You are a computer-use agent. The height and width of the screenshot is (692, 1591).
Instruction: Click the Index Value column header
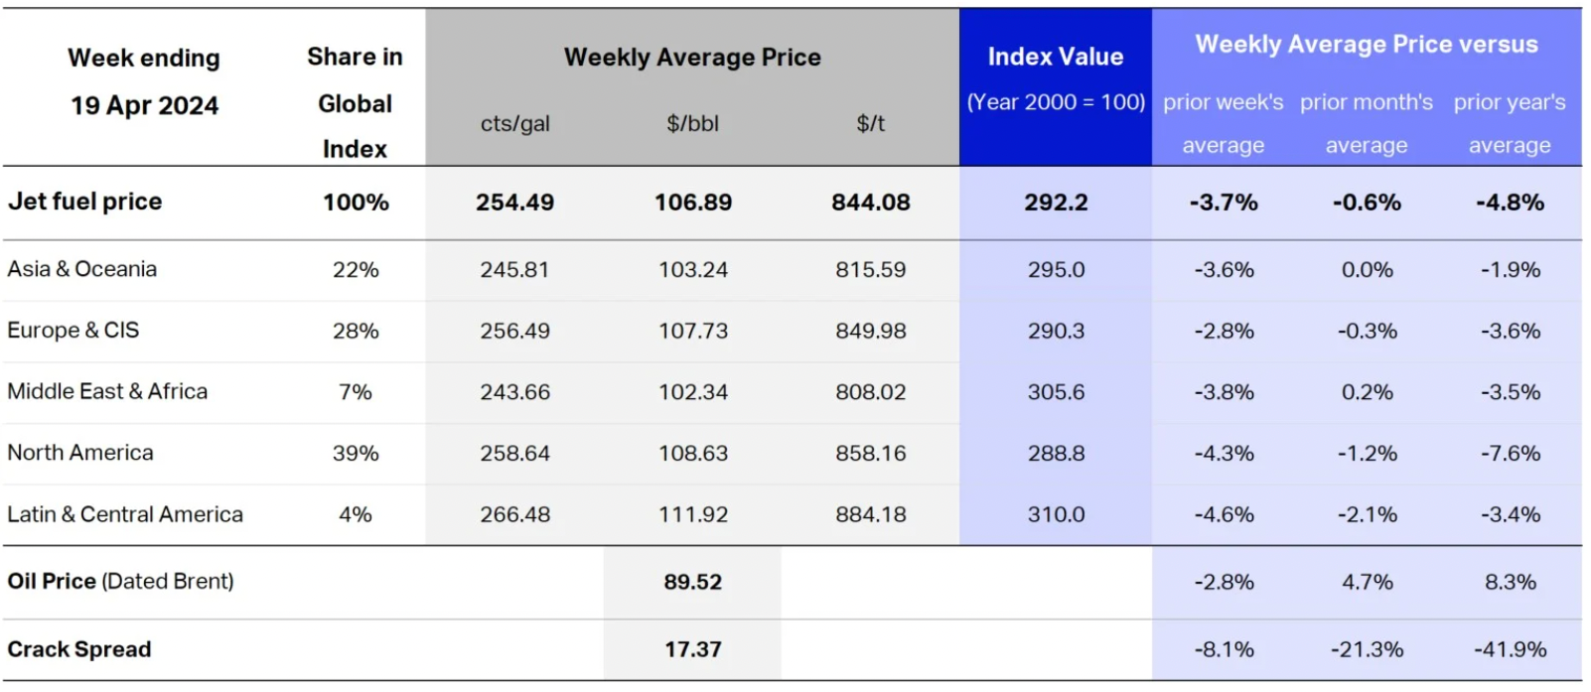point(1056,58)
